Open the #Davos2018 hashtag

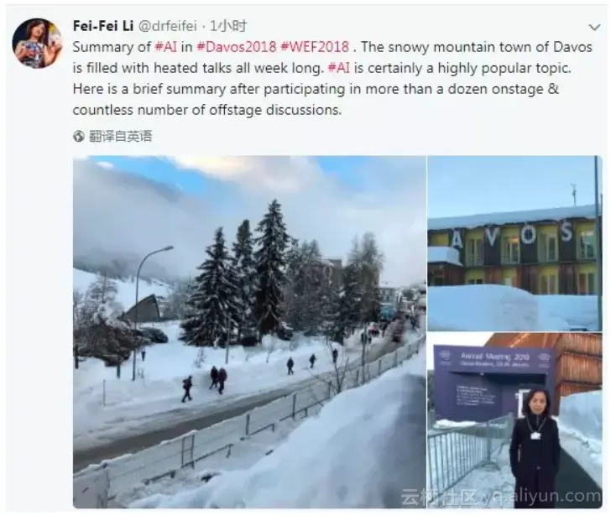(237, 47)
